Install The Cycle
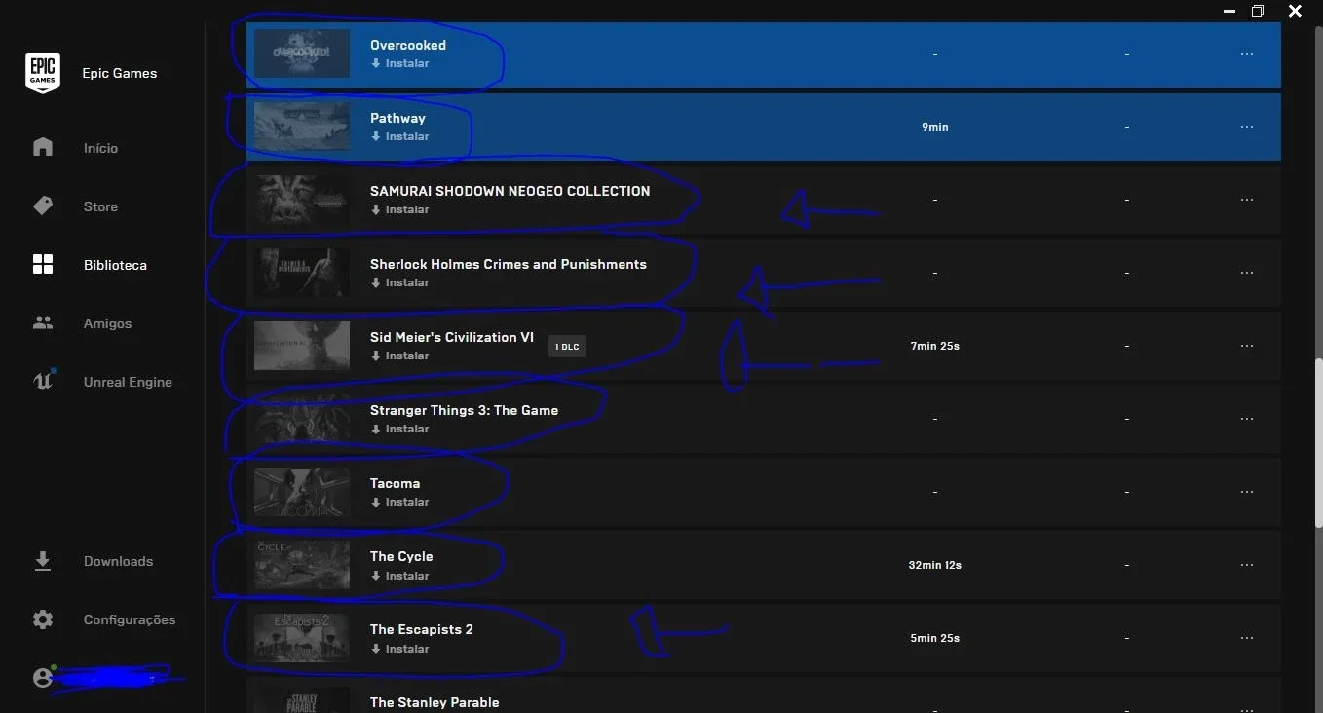This screenshot has width=1323, height=713. (400, 576)
